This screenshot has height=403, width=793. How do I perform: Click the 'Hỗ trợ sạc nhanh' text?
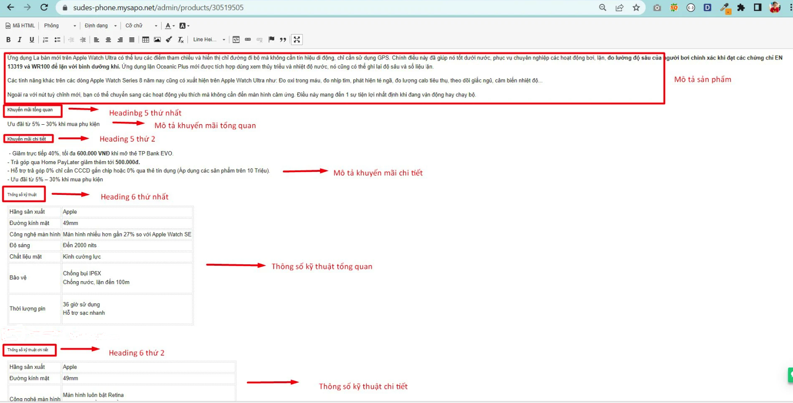click(84, 313)
